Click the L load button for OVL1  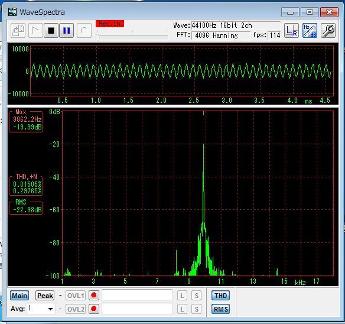pos(182,296)
